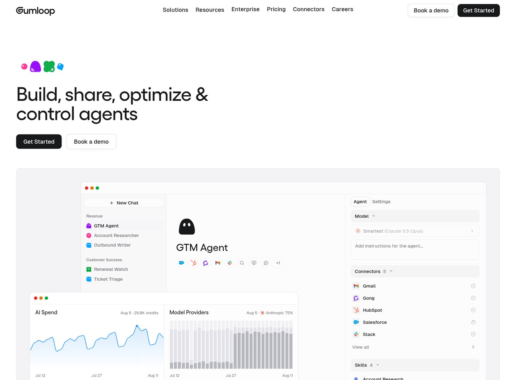Click the Salesforce icon under GTM Agent

tap(181, 263)
